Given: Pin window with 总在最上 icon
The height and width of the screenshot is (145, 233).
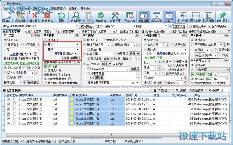Looking at the screenshot, I should click(222, 17).
